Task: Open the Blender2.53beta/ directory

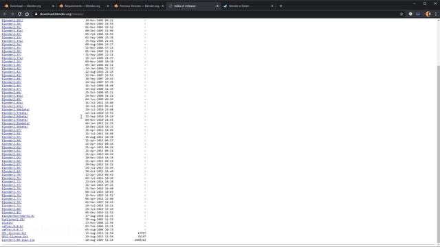Action: click(x=15, y=113)
